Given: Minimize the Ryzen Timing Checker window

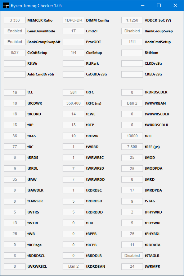Looking at the screenshot, I should [143, 5].
